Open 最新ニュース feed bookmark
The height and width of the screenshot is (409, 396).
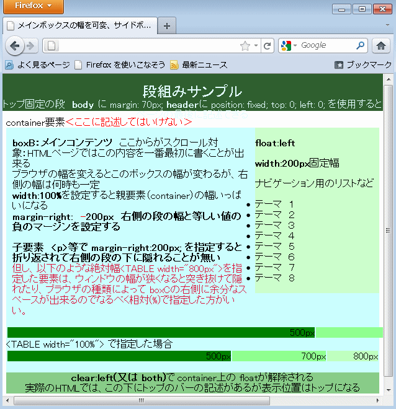tap(199, 64)
